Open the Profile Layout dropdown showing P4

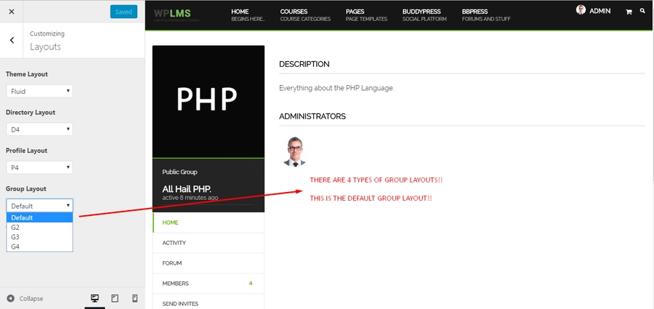point(40,167)
